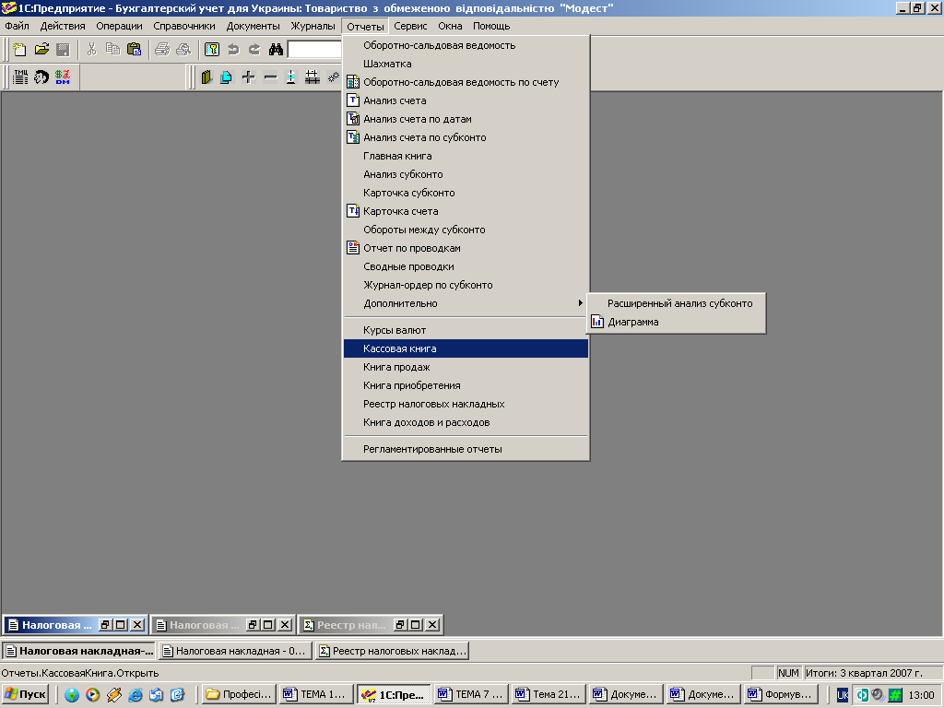
Task: Select the Шахматка report
Action: click(x=466, y=64)
